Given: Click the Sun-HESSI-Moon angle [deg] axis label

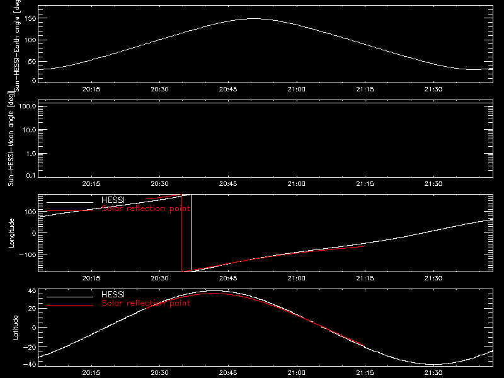Looking at the screenshot, I should click(x=11, y=139).
